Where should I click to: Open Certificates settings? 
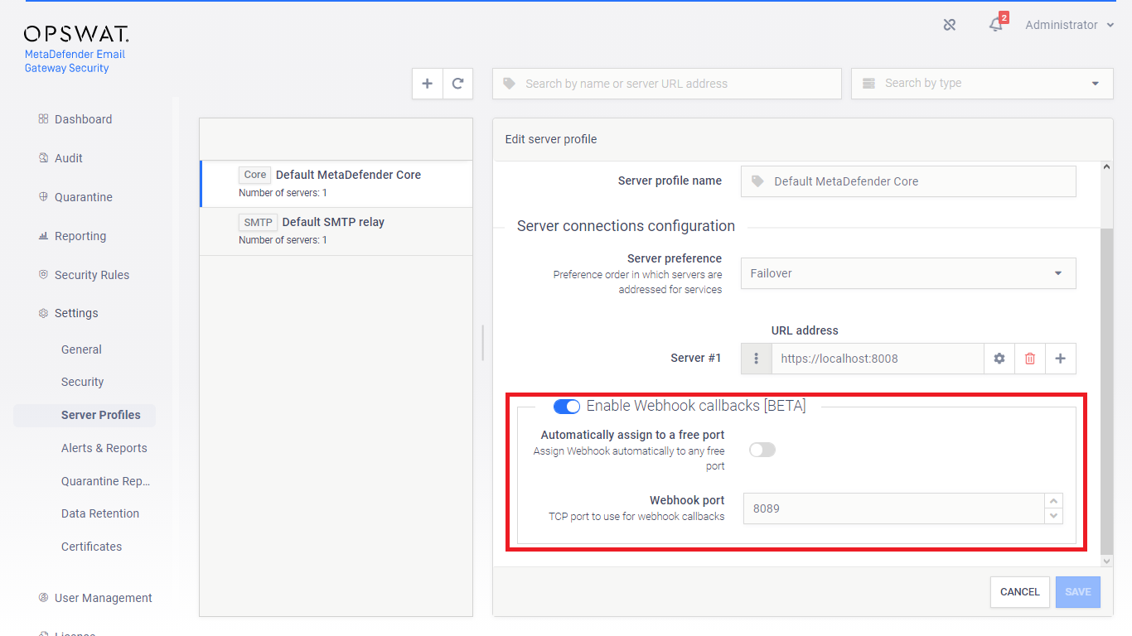[x=91, y=547]
